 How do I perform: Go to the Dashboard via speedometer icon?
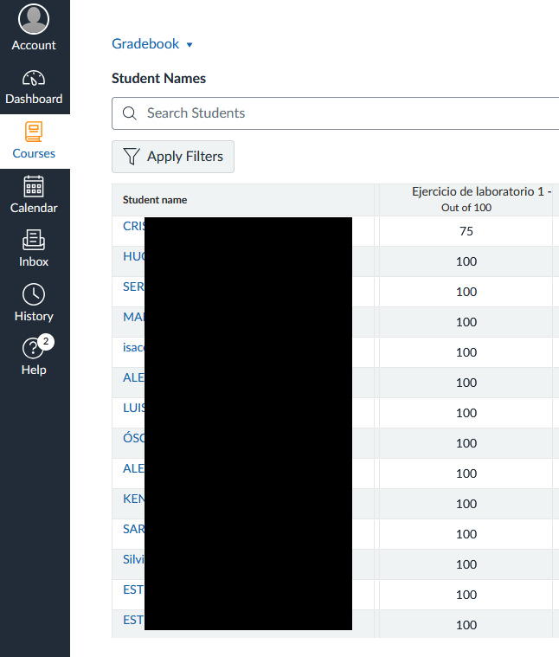(34, 77)
